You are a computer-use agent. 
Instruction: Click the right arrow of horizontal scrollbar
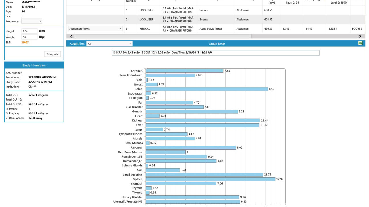[360, 36]
